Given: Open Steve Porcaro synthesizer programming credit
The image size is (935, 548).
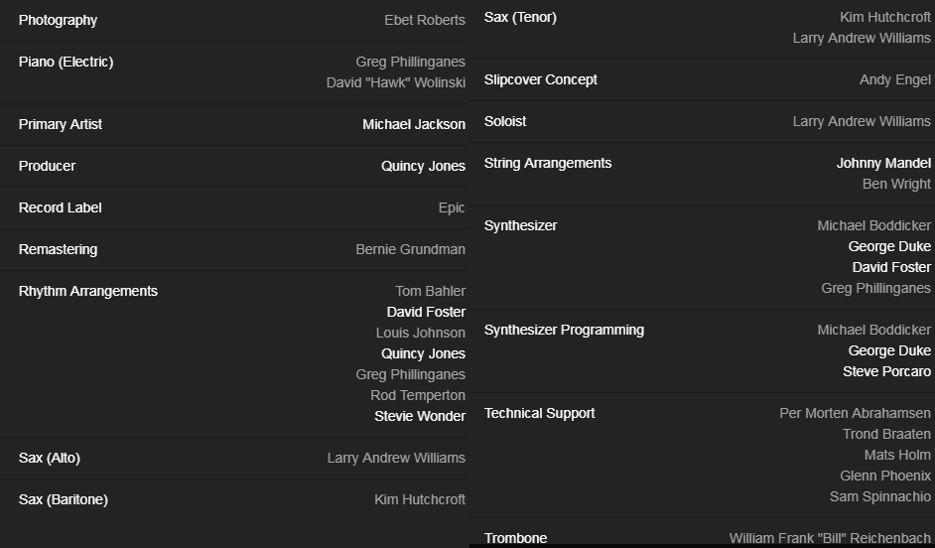Looking at the screenshot, I should click(886, 371).
